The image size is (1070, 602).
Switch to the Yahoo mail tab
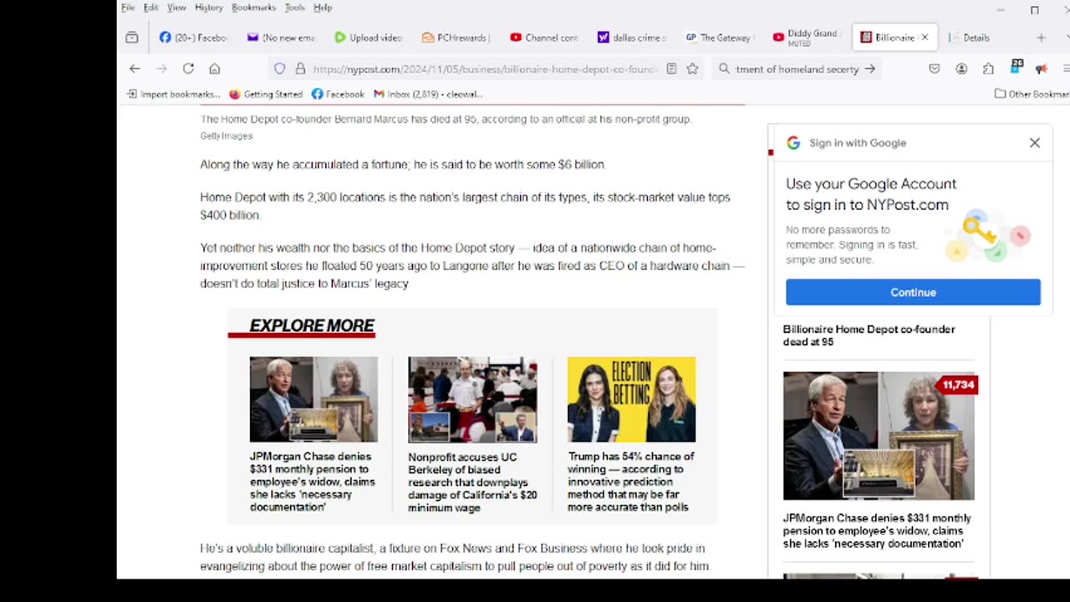pyautogui.click(x=281, y=38)
